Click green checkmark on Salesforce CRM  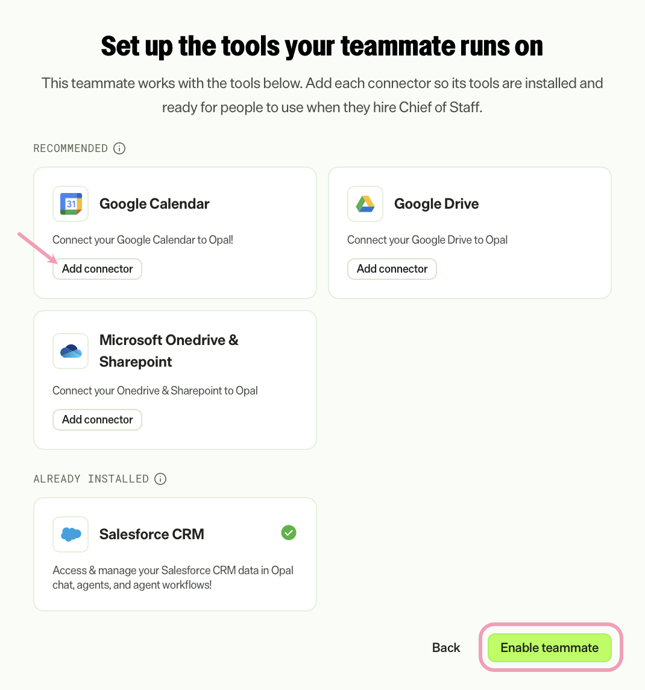pos(289,533)
